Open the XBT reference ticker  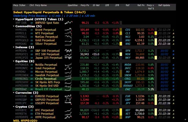pos(128,110)
